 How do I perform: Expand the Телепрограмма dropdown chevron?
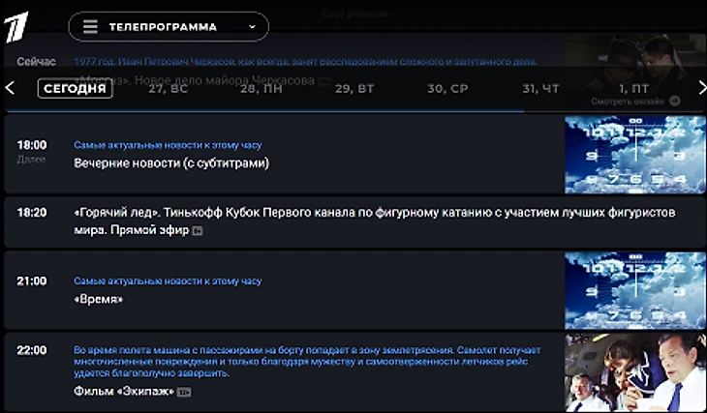(253, 27)
